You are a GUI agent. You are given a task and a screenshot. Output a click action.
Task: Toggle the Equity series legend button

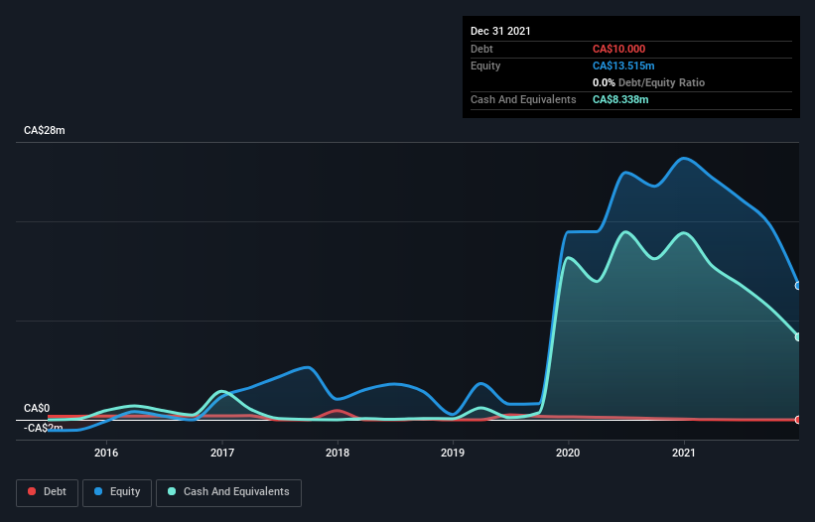tap(117, 492)
